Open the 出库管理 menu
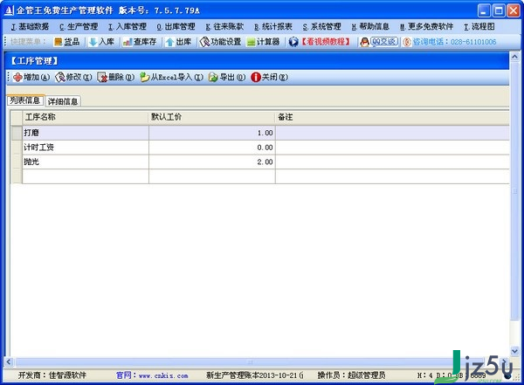This screenshot has height=385, width=524. pos(176,26)
